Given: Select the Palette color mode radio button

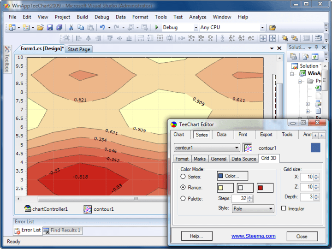Looking at the screenshot, I should [x=183, y=199].
